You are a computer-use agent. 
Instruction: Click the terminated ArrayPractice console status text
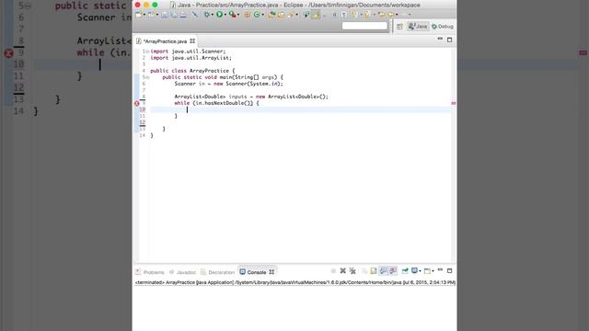point(295,282)
